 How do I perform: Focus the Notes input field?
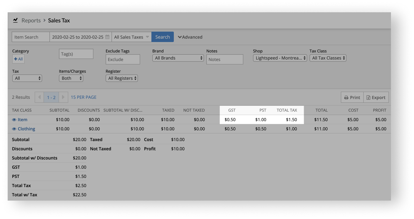[225, 60]
